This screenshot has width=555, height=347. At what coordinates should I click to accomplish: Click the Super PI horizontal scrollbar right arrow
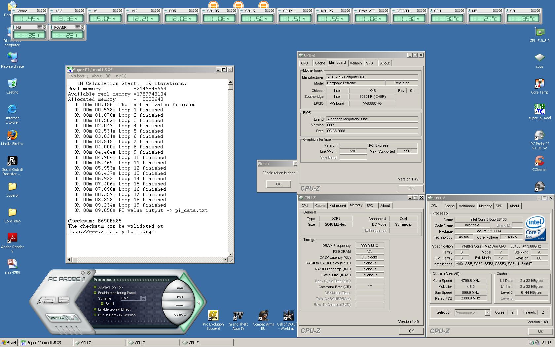coord(225,260)
